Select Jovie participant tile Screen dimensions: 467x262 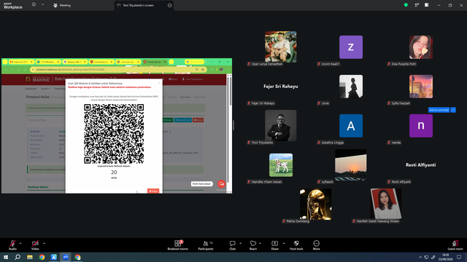pyautogui.click(x=351, y=87)
